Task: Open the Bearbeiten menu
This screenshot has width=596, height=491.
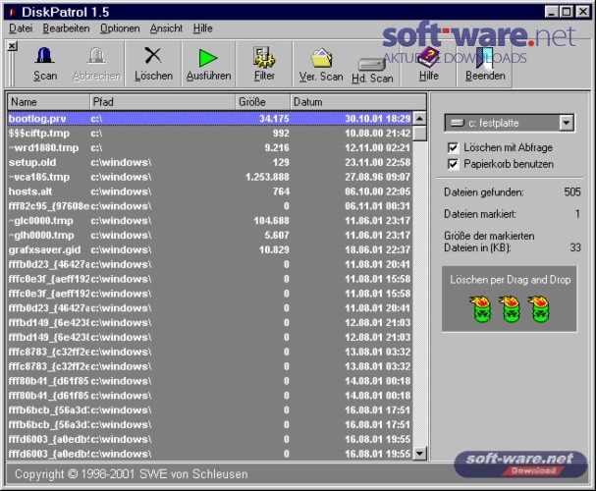Action: coord(66,28)
